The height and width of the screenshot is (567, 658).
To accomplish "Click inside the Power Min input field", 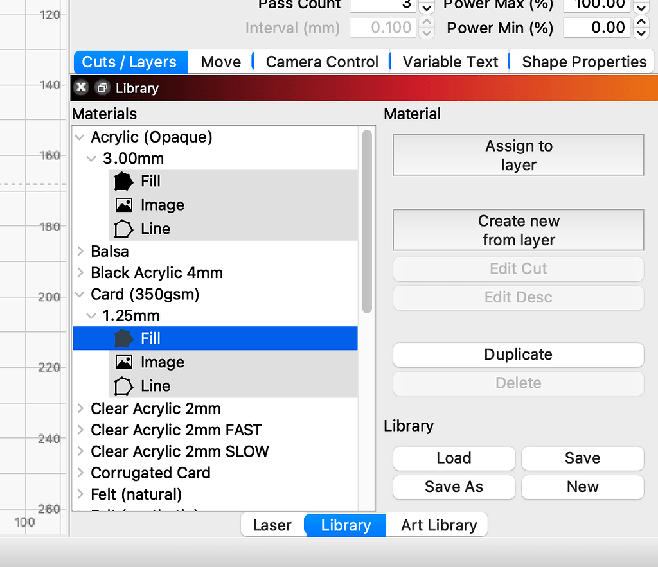I will (598, 27).
